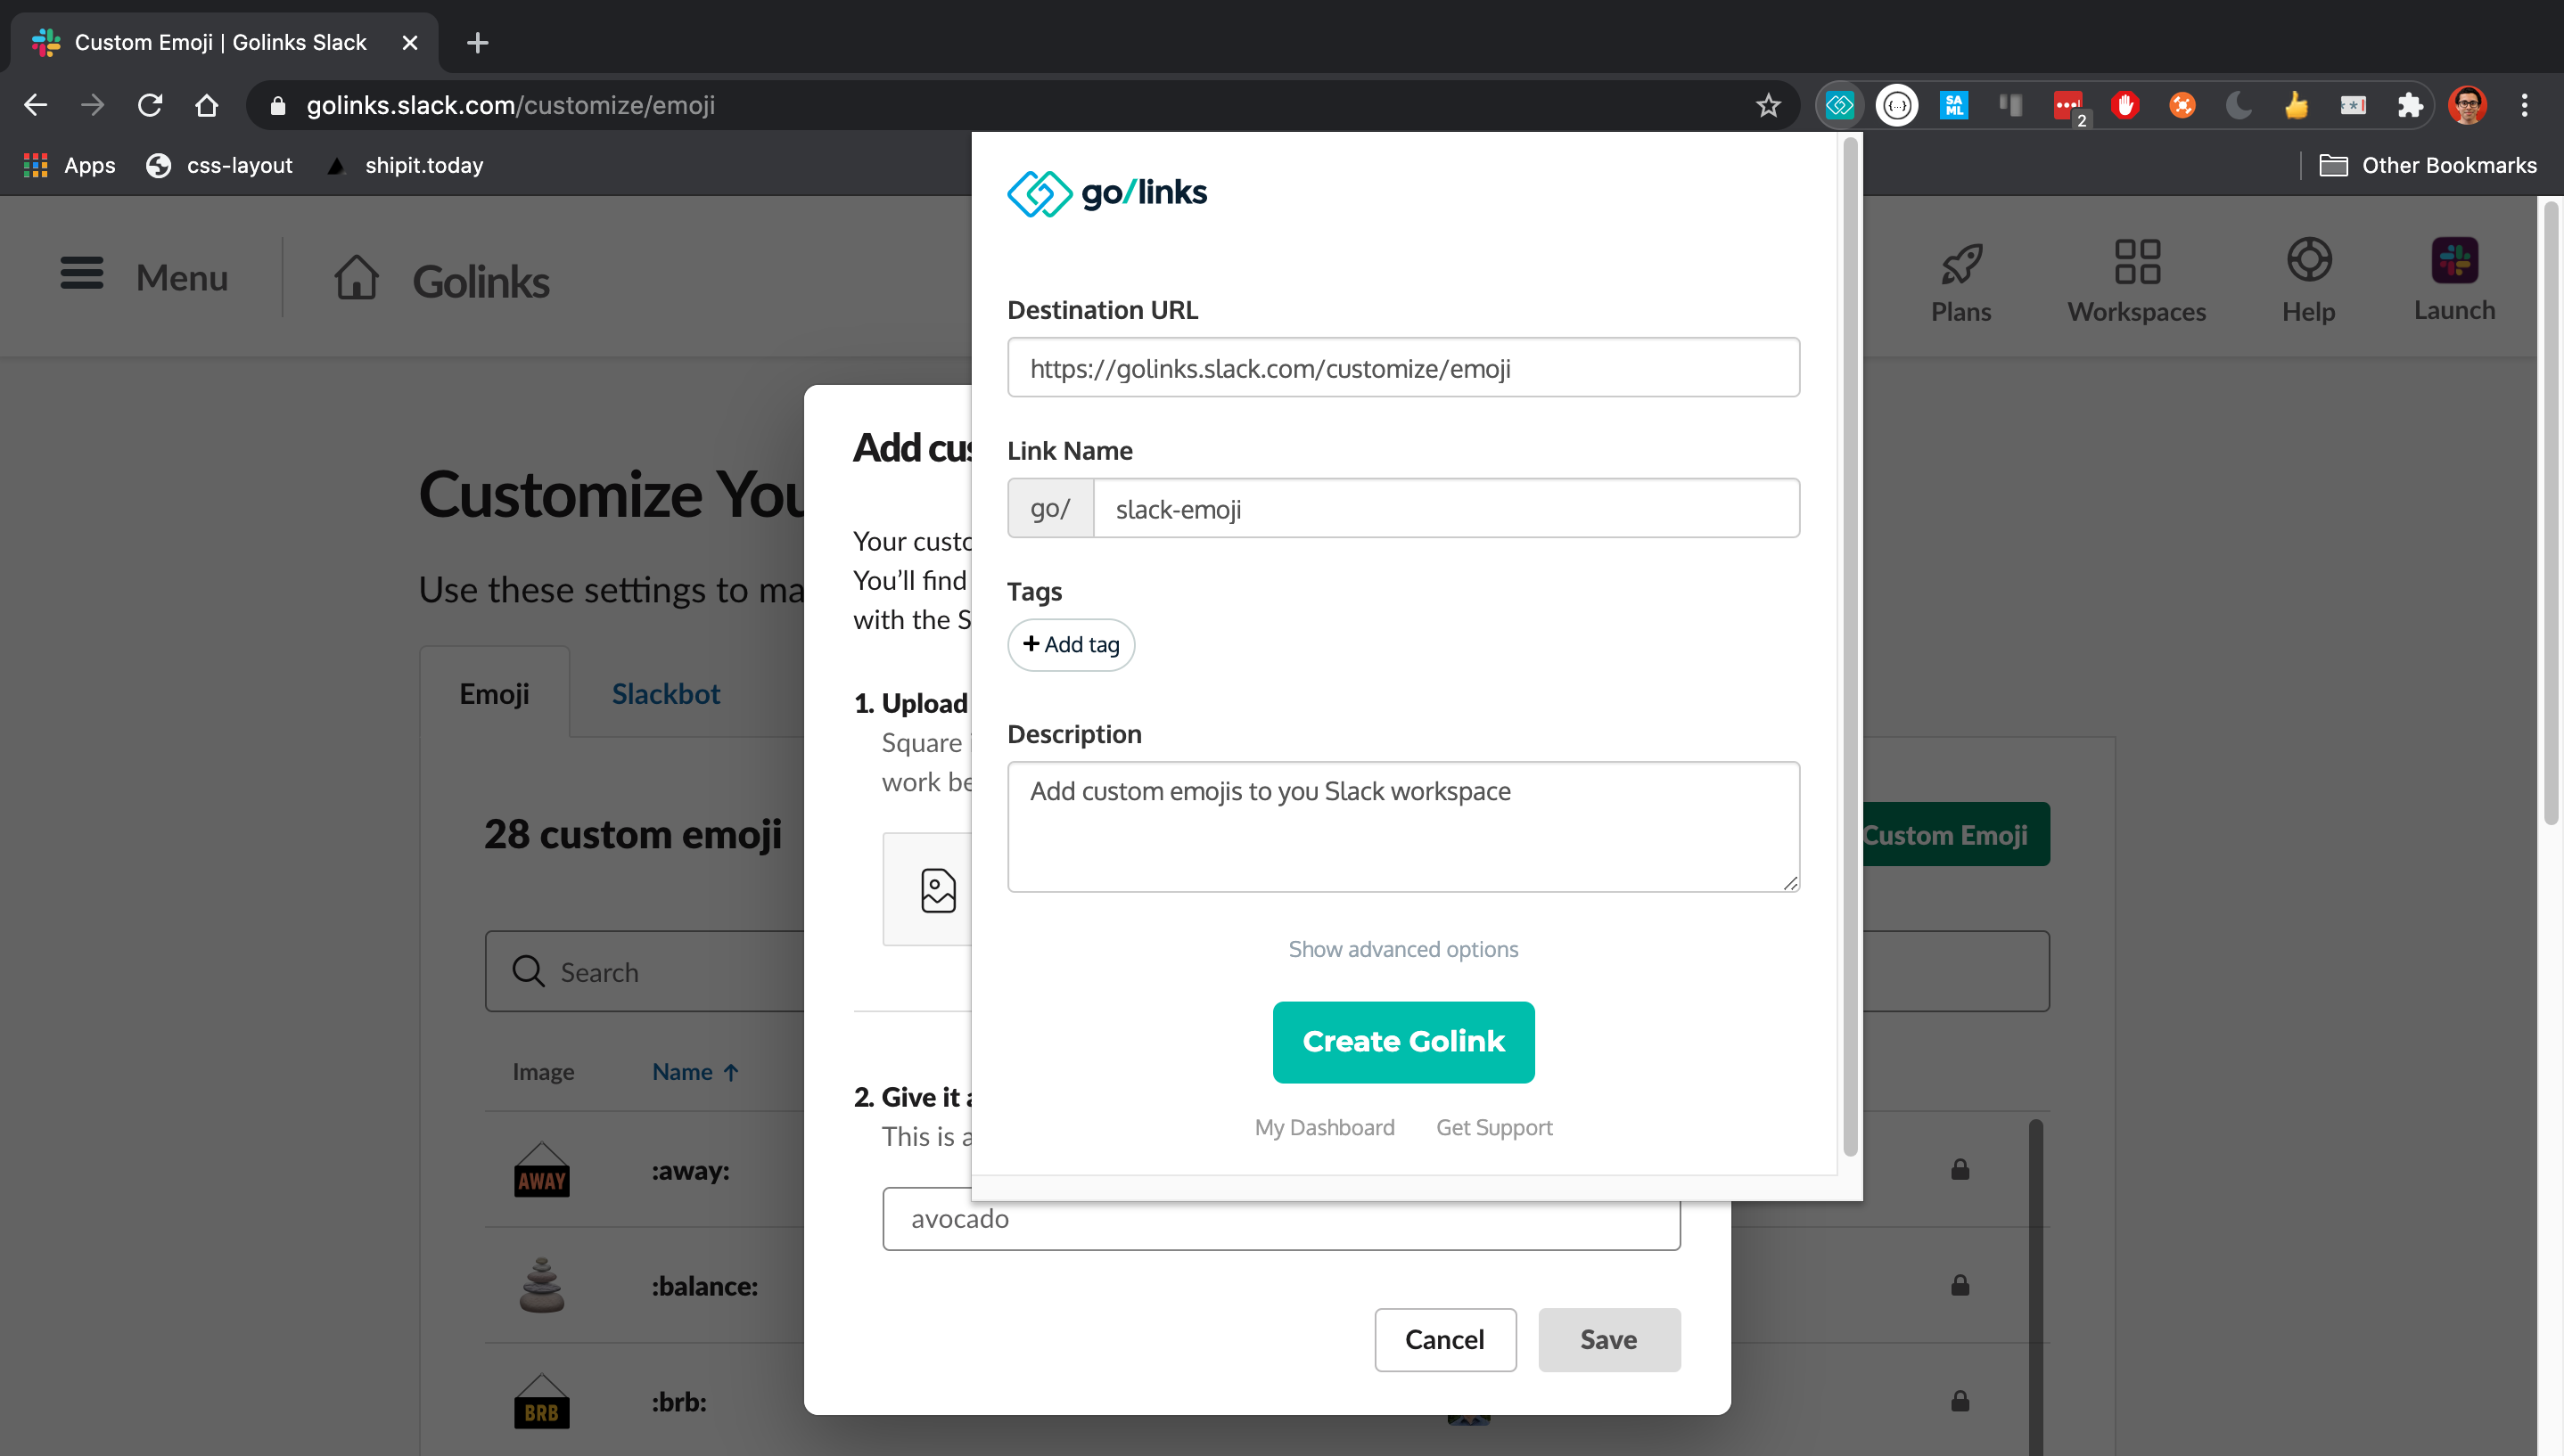Click the Golinks home icon
Screen dimensions: 2564x1456
click(x=357, y=277)
